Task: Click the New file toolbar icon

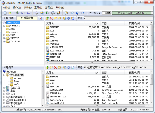Action: 5,13
